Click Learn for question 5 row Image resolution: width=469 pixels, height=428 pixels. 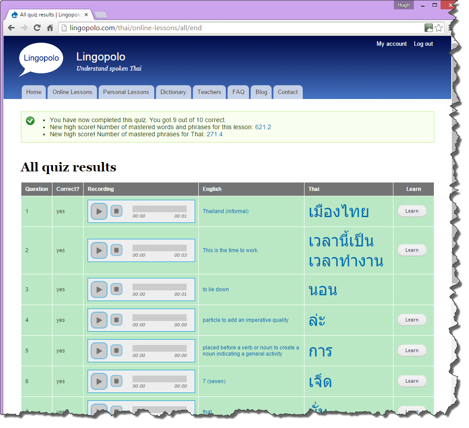coord(412,350)
